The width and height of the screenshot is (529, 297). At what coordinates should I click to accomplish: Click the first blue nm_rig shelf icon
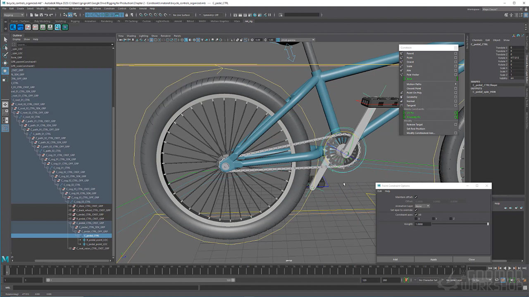(x=13, y=27)
